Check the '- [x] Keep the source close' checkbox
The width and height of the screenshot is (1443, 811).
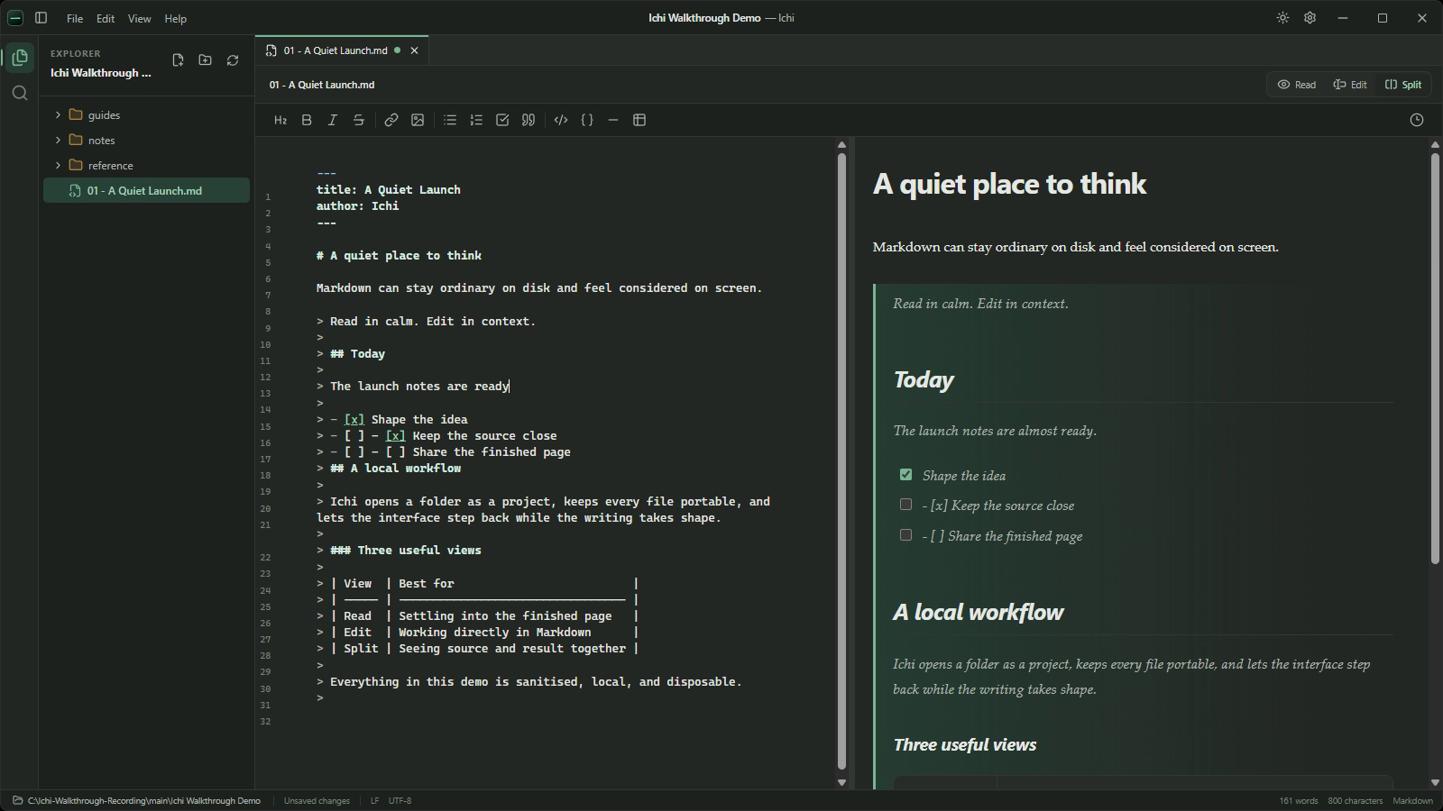click(905, 505)
